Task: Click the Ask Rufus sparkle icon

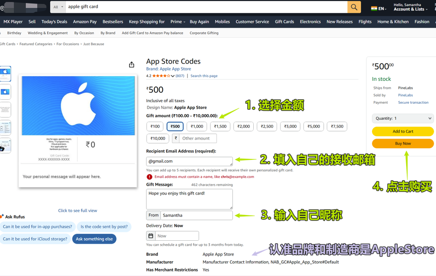Action: point(2,216)
